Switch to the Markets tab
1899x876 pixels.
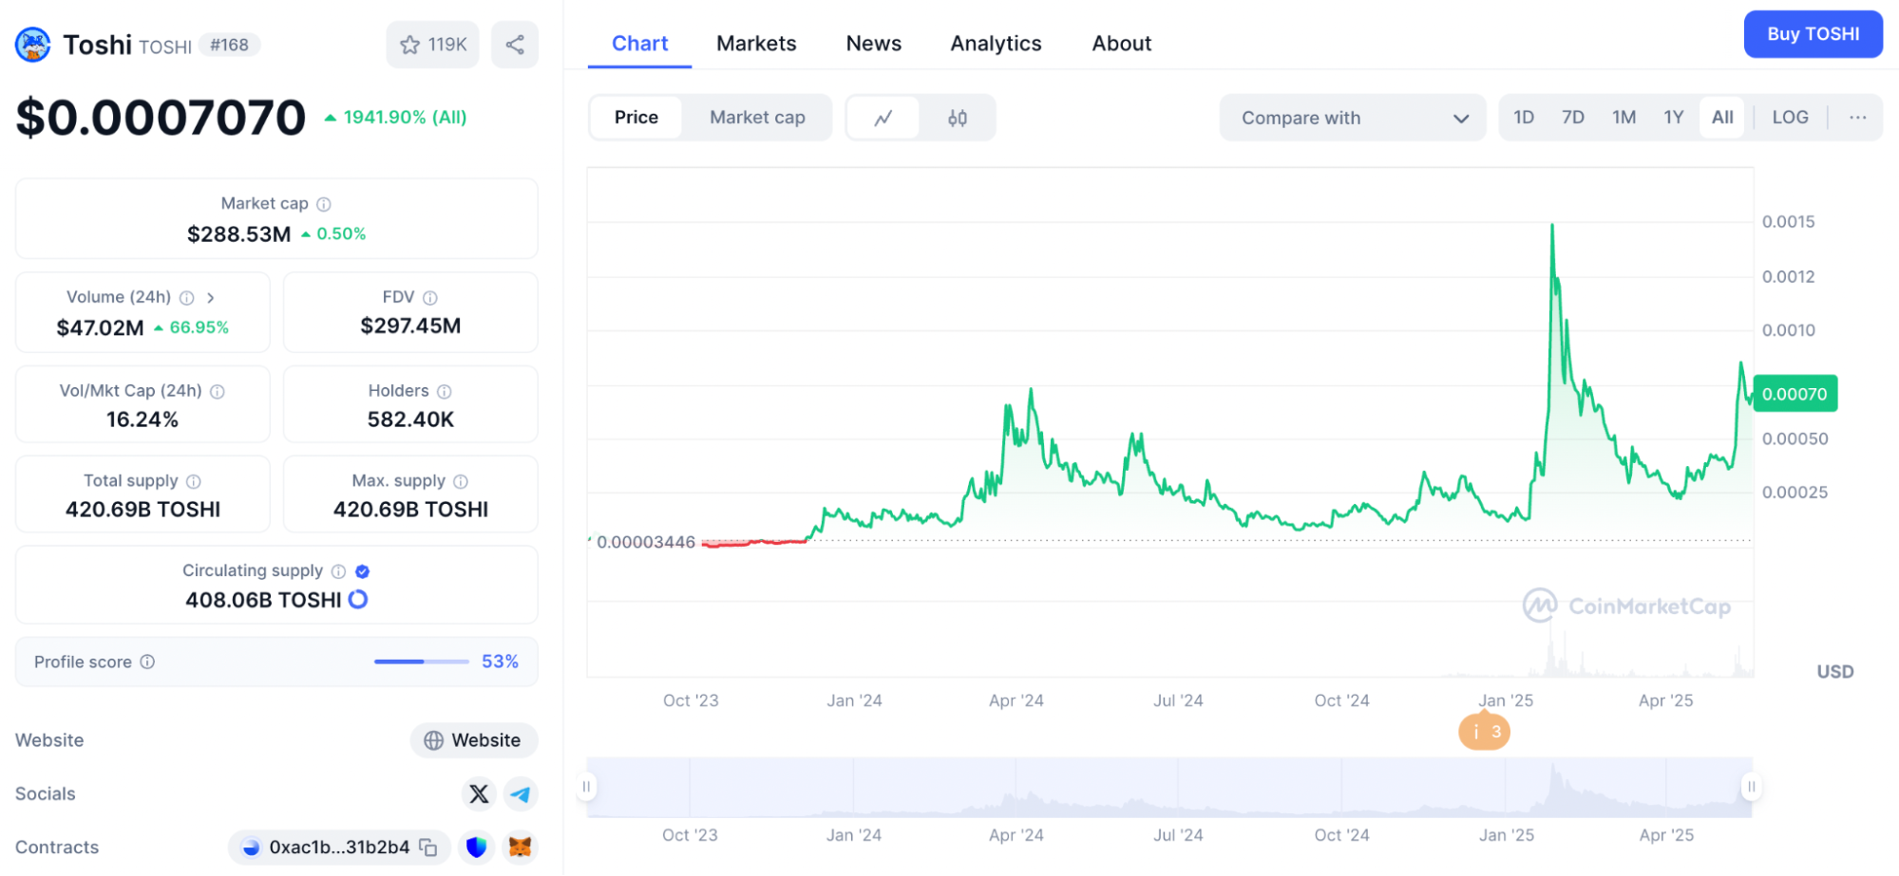click(x=756, y=44)
